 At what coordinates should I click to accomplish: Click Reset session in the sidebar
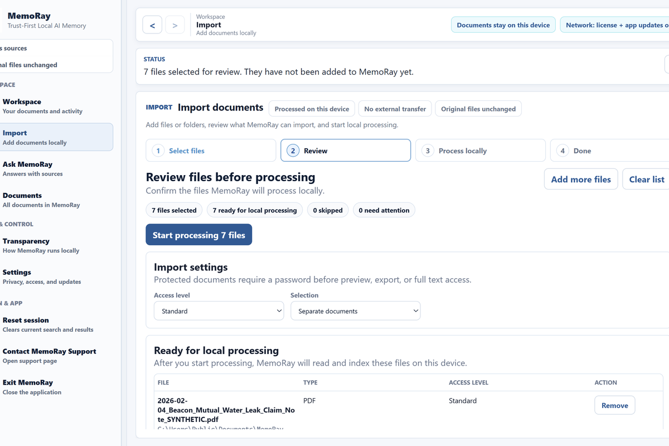[56, 324]
